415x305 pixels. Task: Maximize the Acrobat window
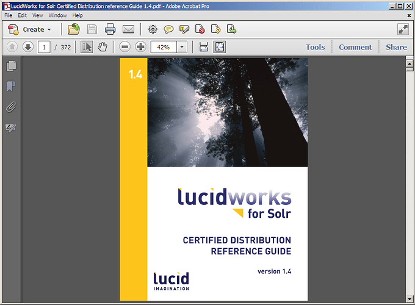pos(400,6)
